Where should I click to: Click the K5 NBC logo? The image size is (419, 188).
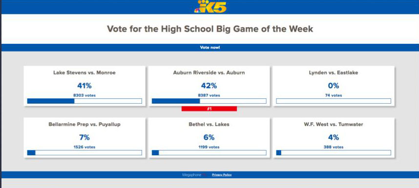(210, 7)
